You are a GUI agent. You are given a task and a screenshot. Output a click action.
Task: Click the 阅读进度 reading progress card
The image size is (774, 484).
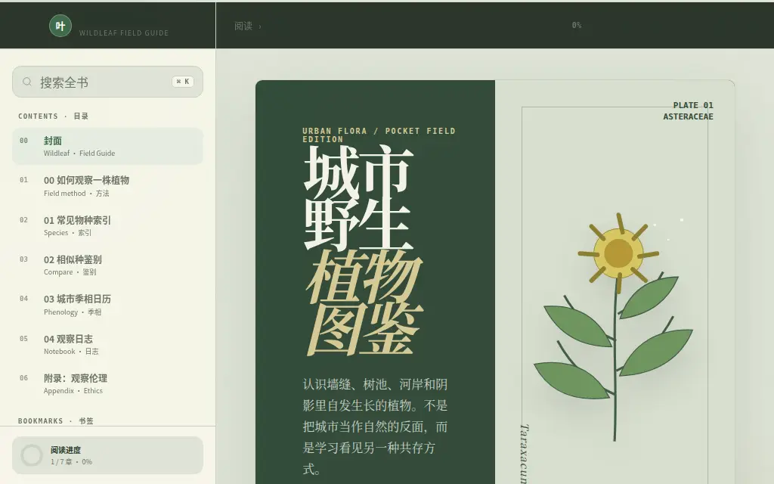[x=107, y=455]
